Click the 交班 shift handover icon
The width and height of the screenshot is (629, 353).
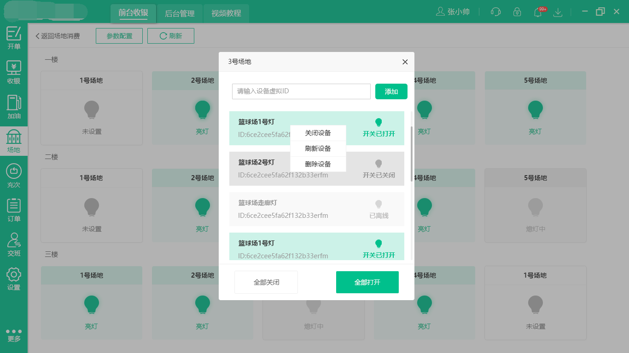click(14, 244)
